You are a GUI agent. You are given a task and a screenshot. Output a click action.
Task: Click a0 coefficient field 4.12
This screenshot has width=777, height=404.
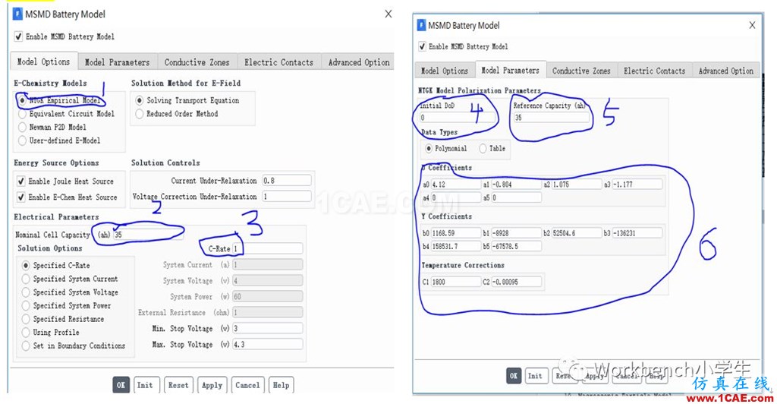455,185
